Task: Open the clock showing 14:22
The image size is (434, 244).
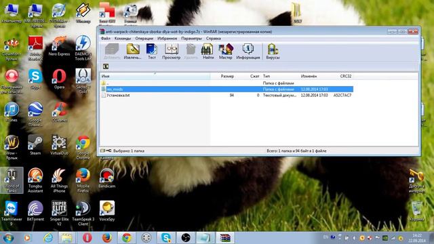Action: point(417,238)
